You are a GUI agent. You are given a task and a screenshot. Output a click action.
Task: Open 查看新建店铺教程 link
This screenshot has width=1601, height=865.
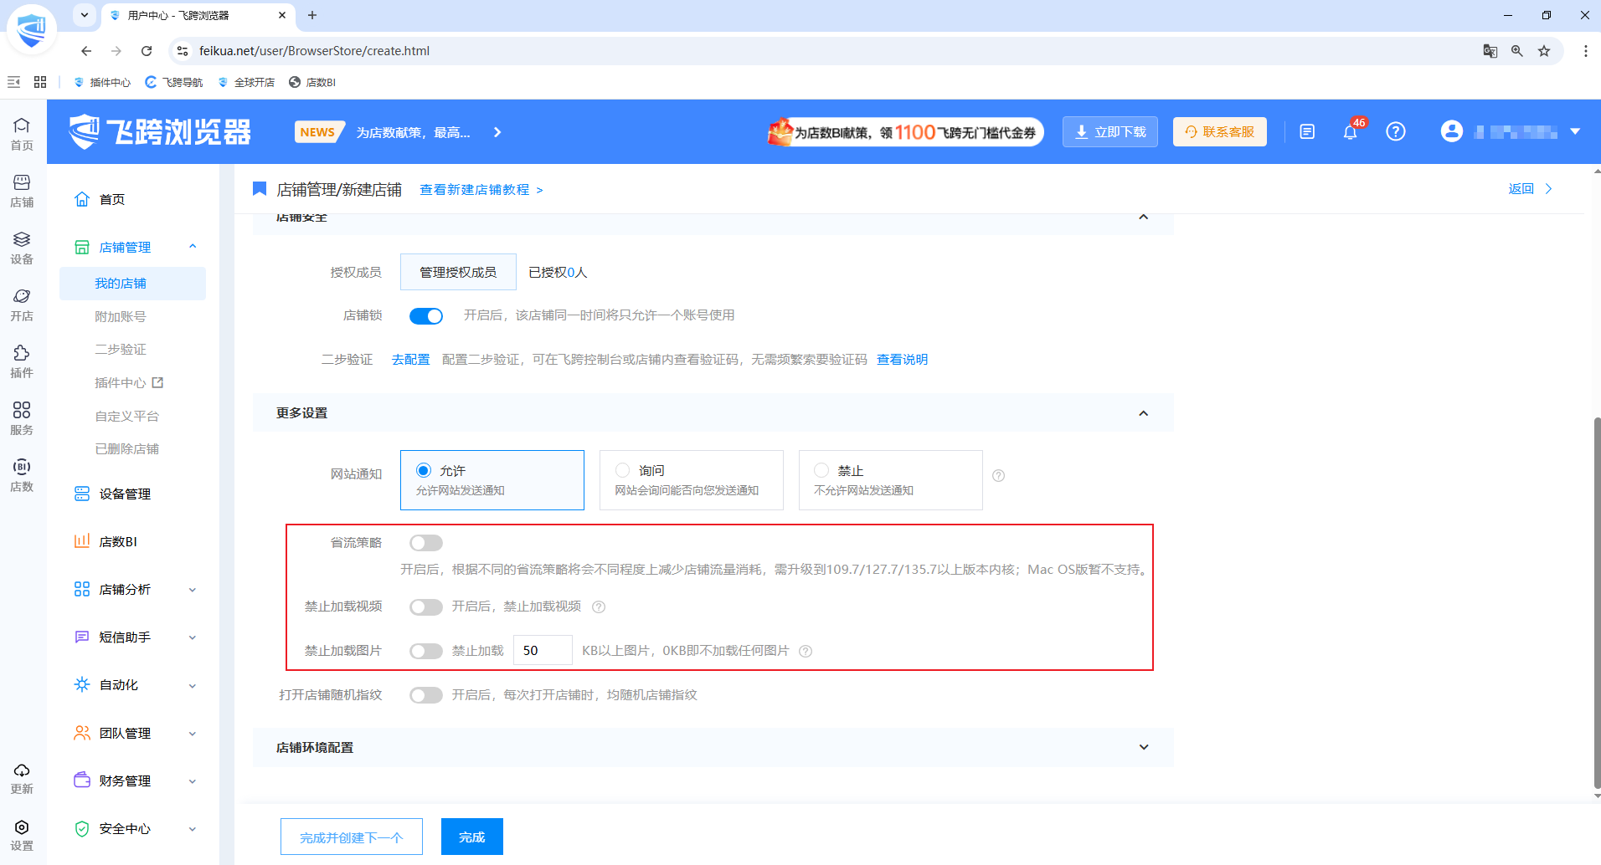481,190
